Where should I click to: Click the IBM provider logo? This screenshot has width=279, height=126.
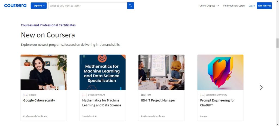143,95
